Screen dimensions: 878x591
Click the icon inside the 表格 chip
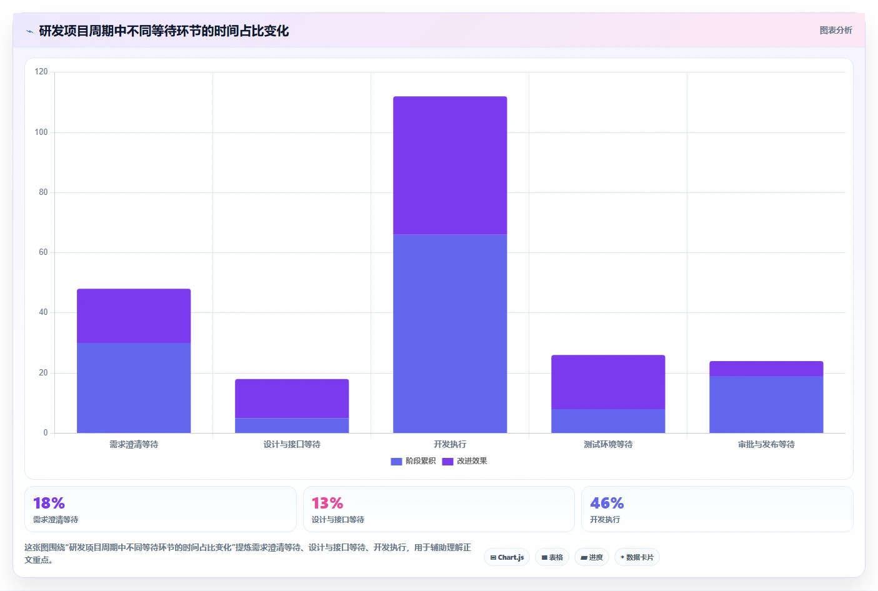click(544, 557)
